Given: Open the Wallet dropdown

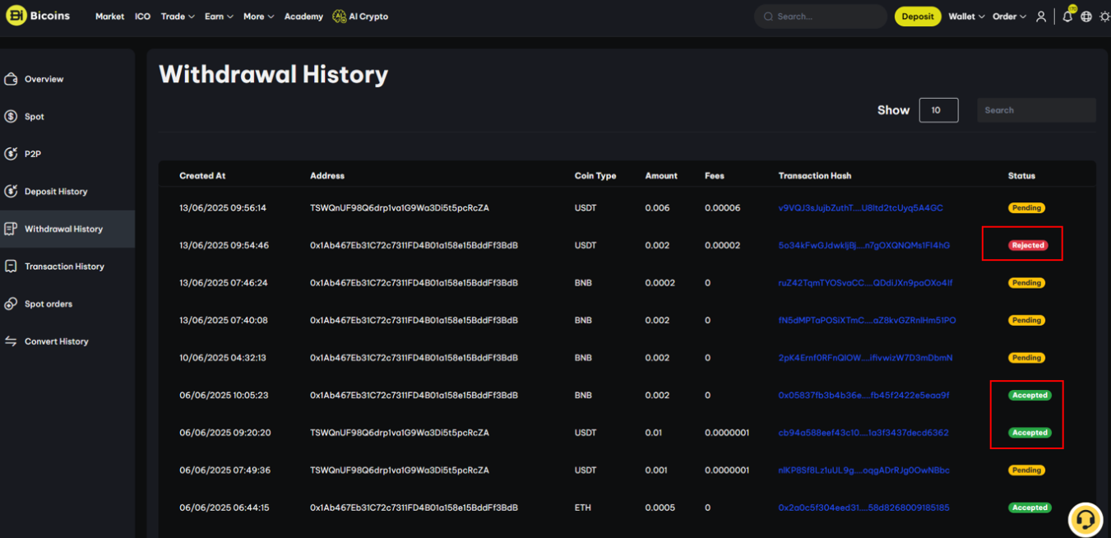Looking at the screenshot, I should pyautogui.click(x=966, y=16).
